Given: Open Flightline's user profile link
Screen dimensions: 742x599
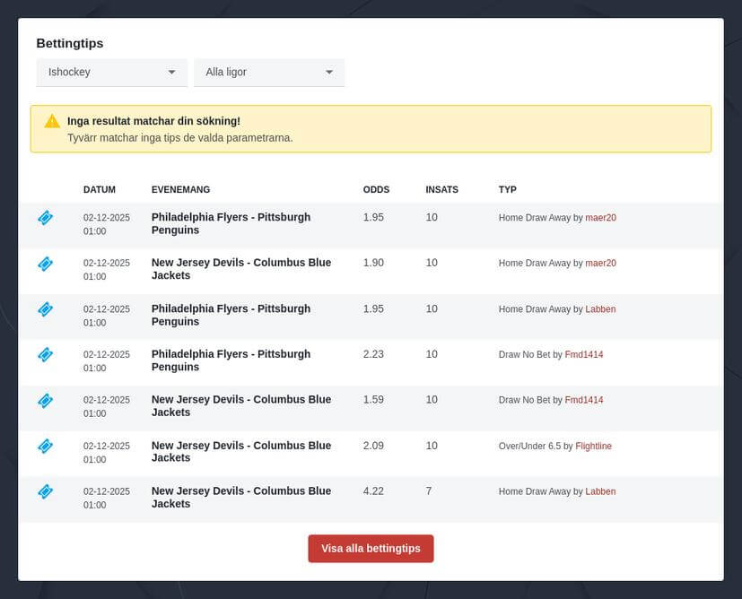Looking at the screenshot, I should pyautogui.click(x=593, y=446).
